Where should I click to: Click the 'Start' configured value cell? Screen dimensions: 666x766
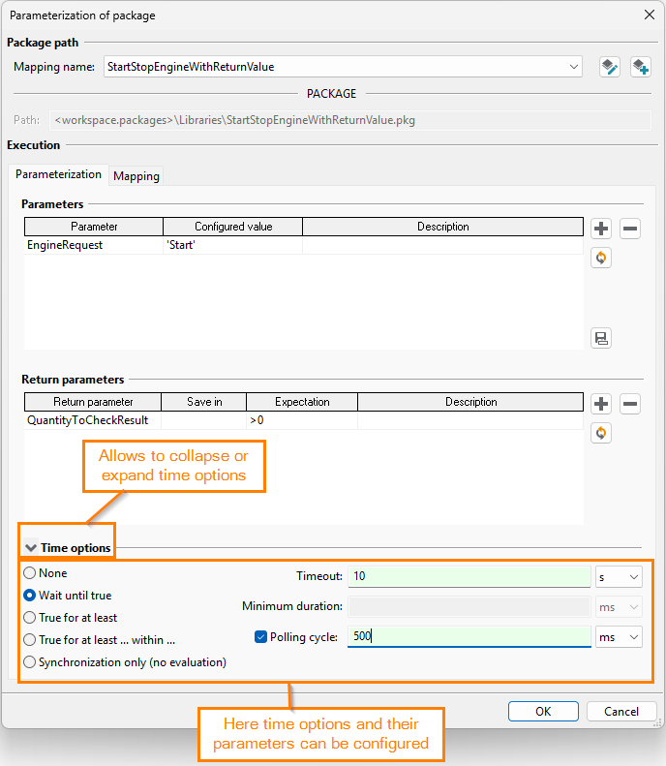pos(233,245)
